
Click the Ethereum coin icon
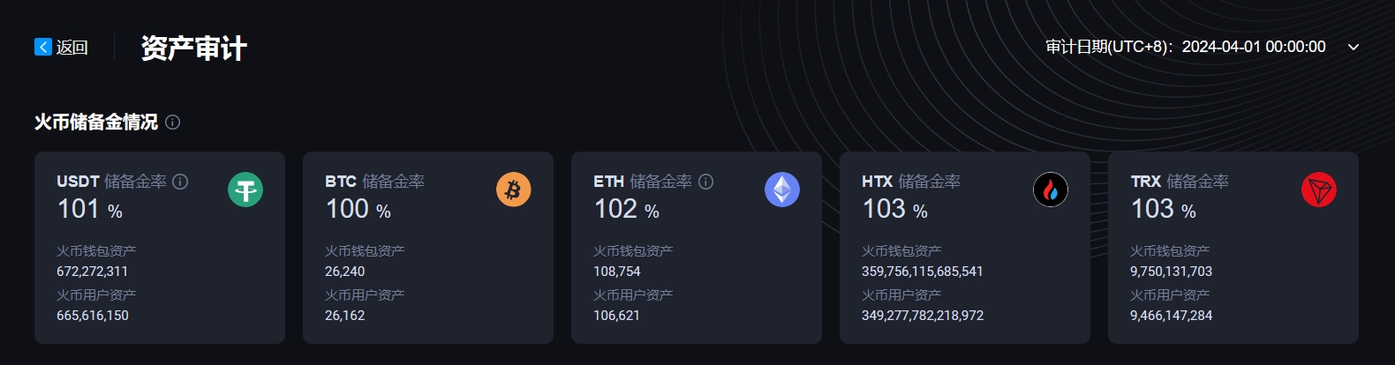point(782,190)
